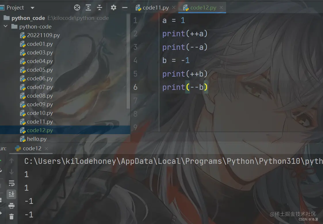
Task: Click the Down the Stack Trace arrow
Action: tap(12, 172)
